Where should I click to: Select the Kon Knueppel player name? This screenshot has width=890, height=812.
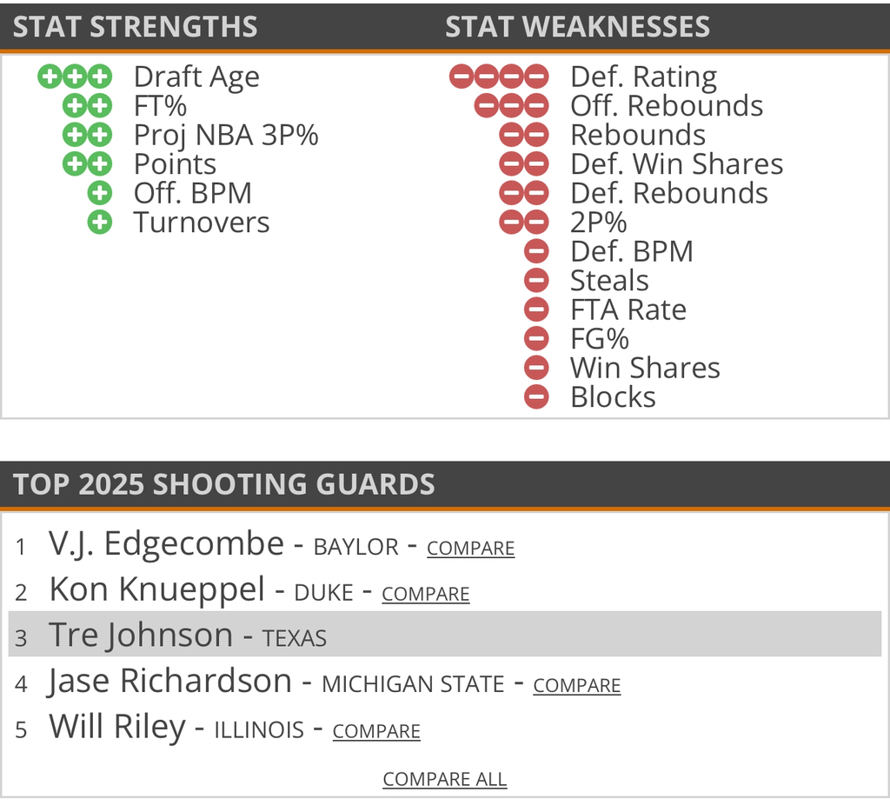click(x=156, y=590)
